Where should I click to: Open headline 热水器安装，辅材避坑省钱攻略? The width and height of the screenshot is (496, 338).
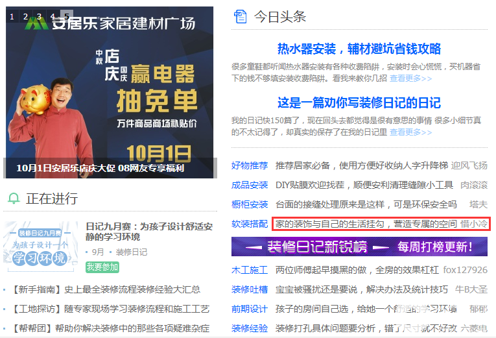pyautogui.click(x=359, y=49)
